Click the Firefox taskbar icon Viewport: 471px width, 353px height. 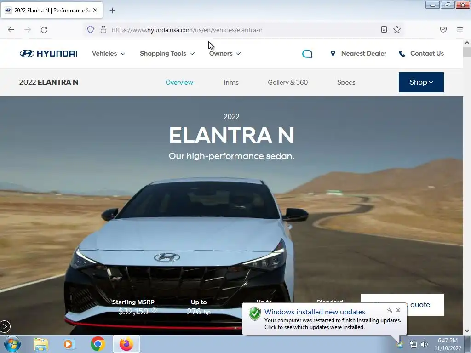coord(126,344)
